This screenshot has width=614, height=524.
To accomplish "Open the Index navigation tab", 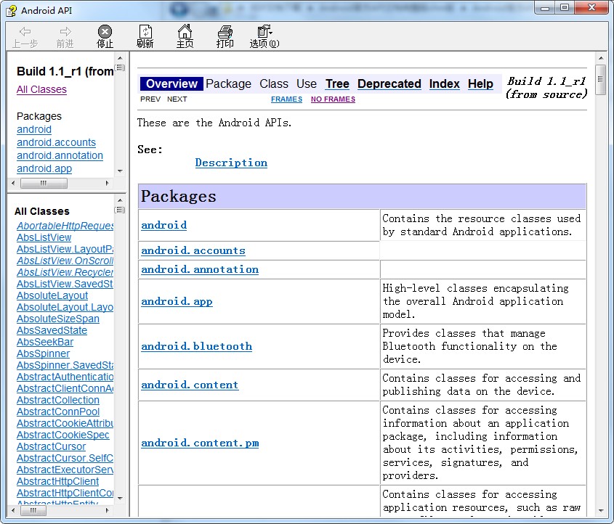I will point(444,84).
